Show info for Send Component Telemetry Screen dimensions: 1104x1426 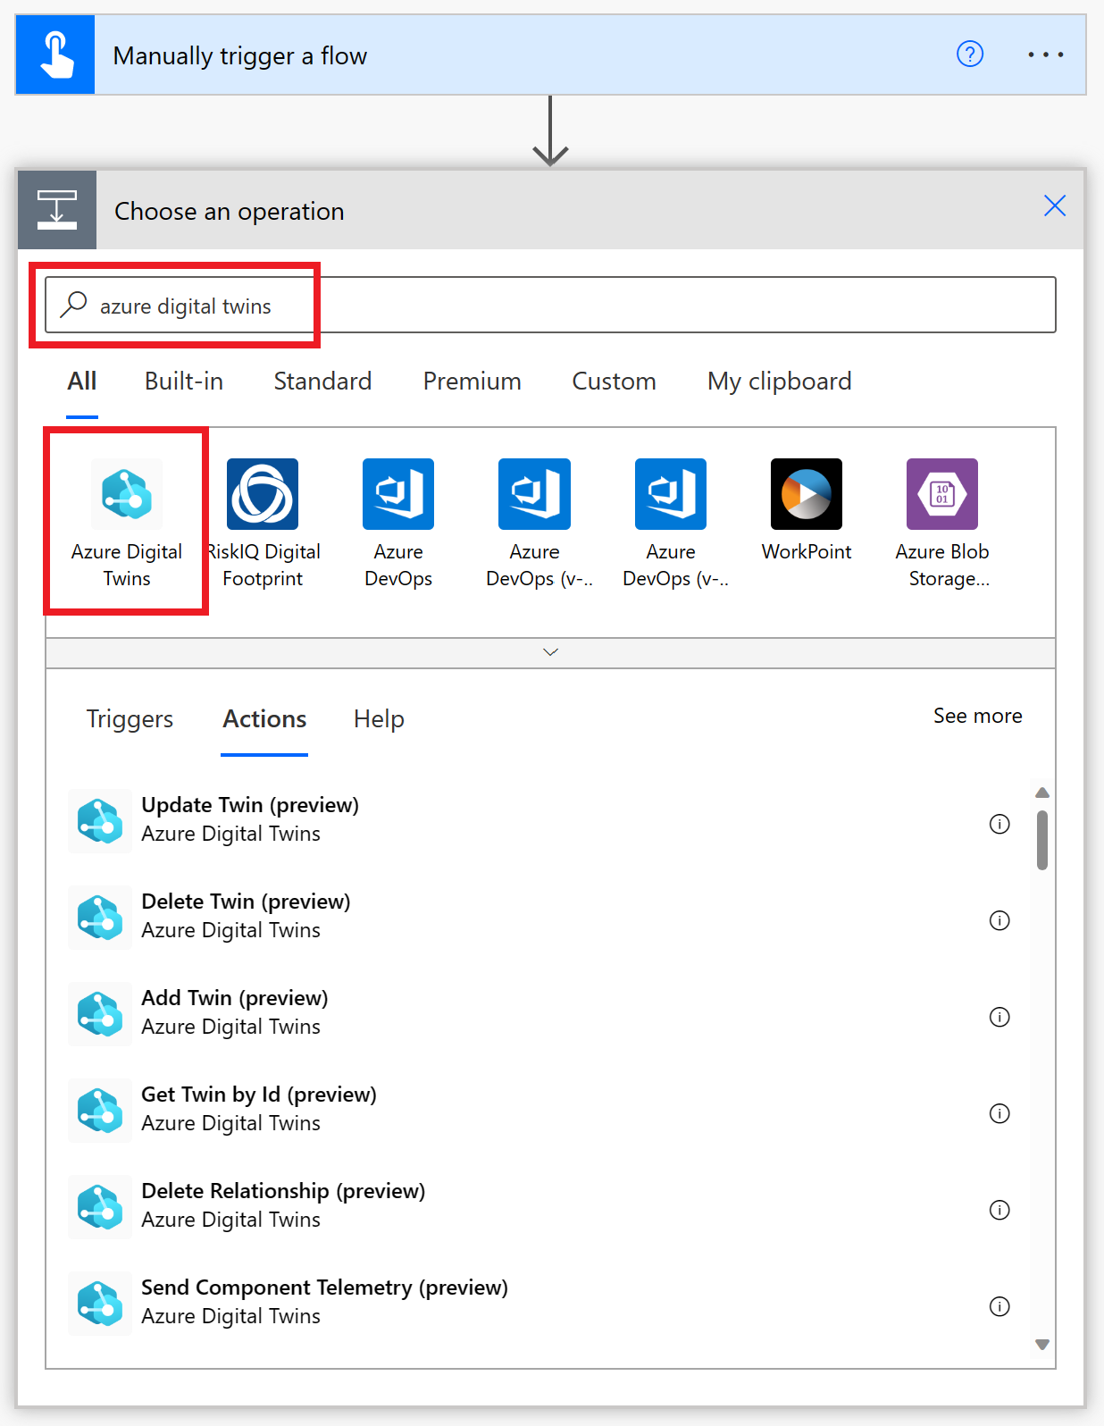point(999,1306)
